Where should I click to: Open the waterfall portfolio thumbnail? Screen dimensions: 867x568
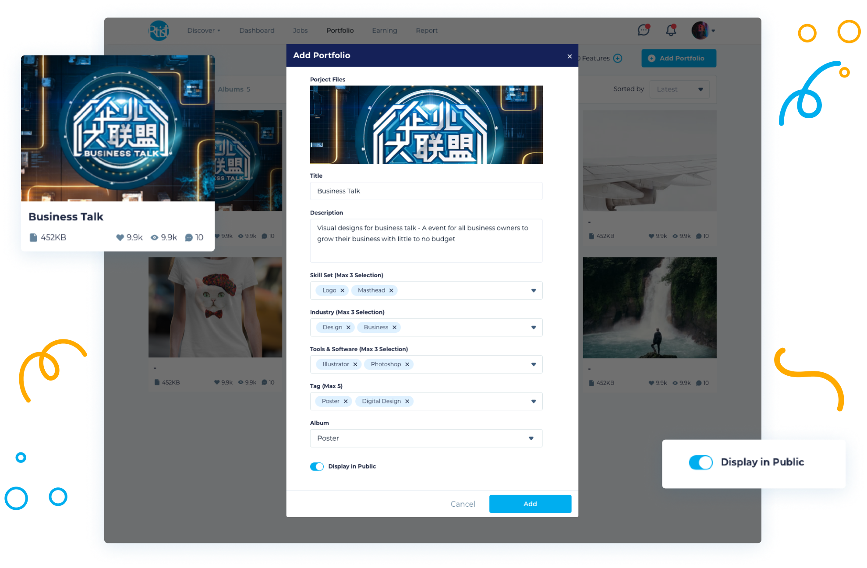(x=649, y=307)
